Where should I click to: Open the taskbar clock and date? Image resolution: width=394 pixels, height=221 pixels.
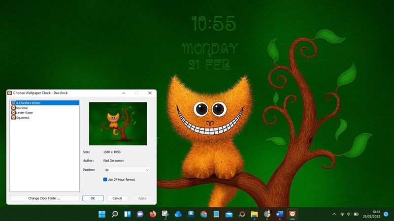tap(371, 214)
